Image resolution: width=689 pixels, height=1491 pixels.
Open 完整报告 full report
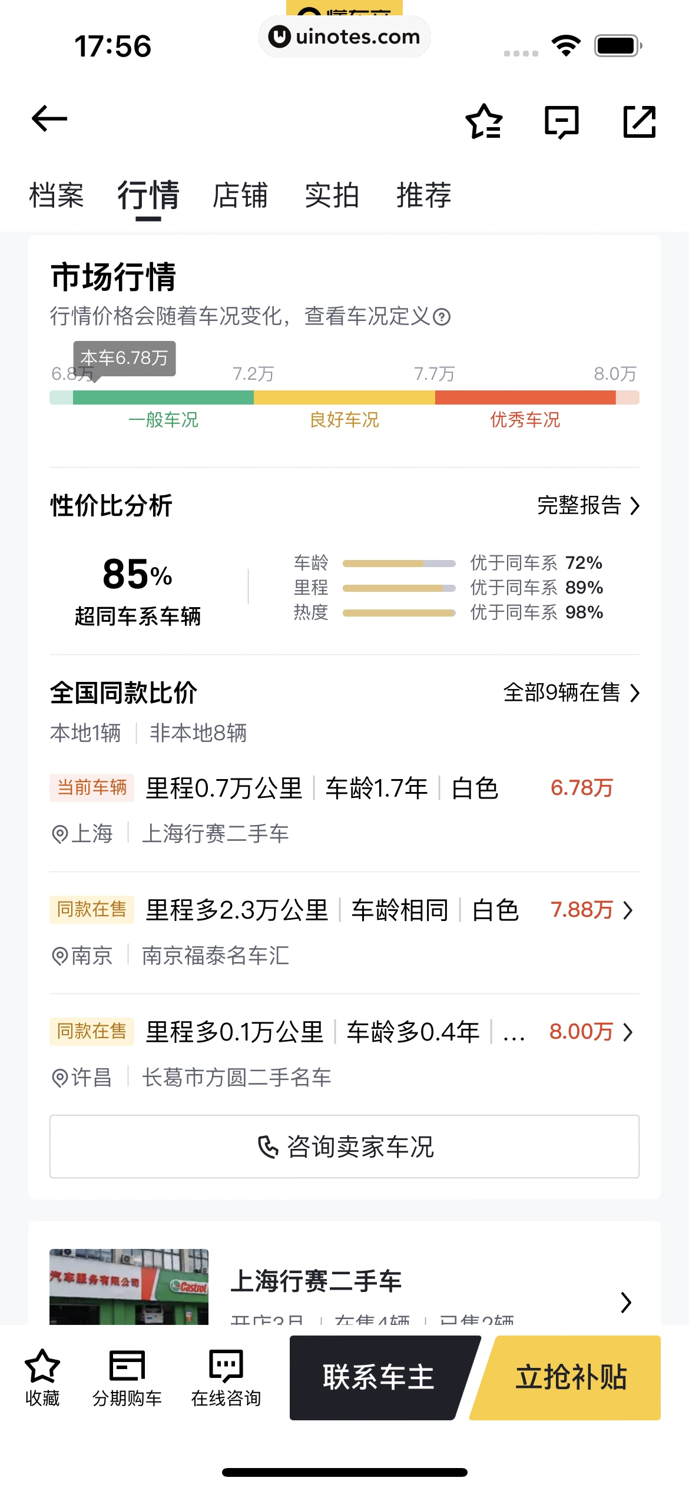pos(588,506)
